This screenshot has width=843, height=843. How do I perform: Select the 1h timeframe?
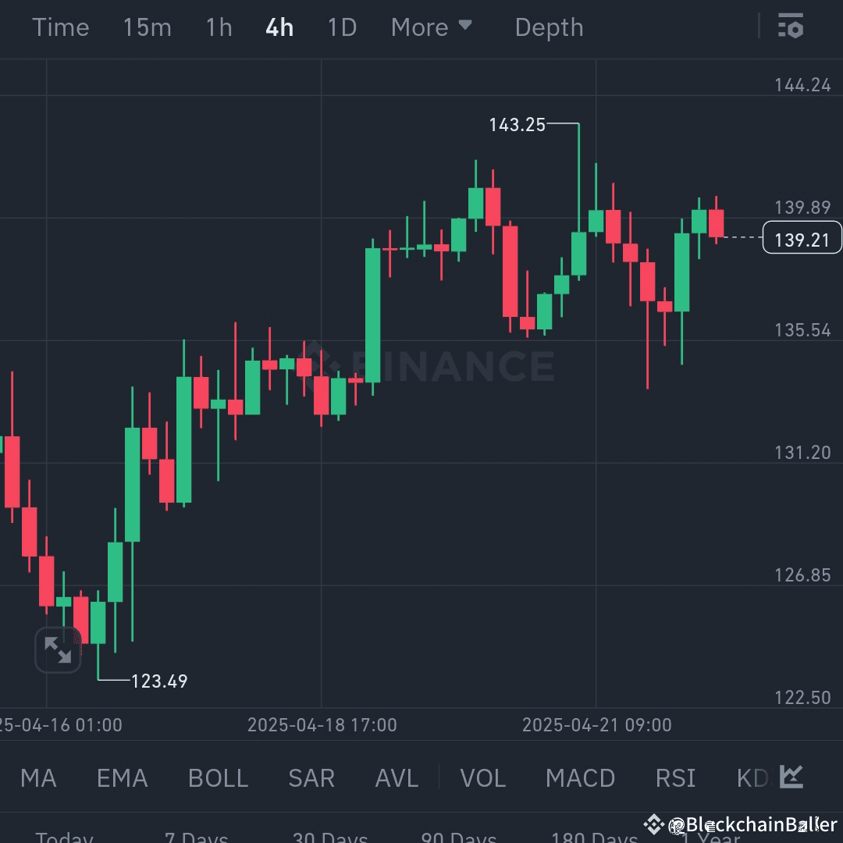click(218, 27)
